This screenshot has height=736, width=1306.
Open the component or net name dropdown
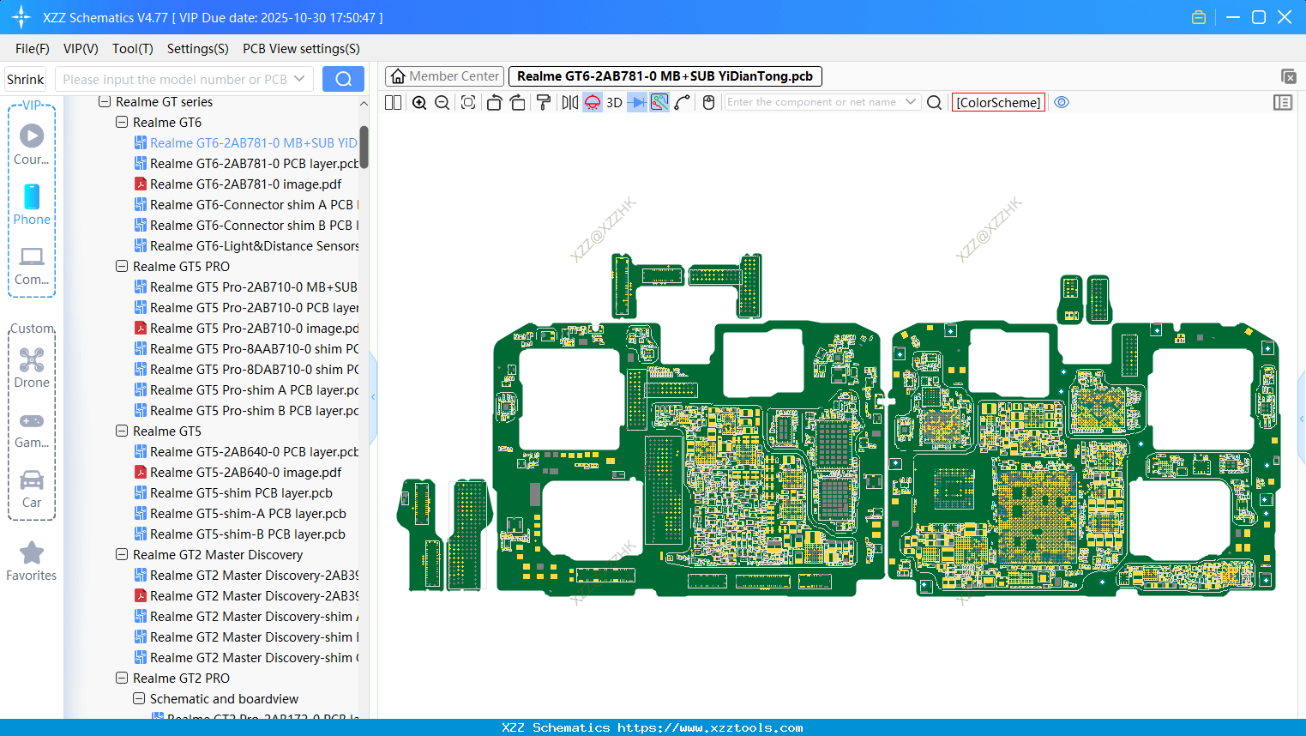911,102
